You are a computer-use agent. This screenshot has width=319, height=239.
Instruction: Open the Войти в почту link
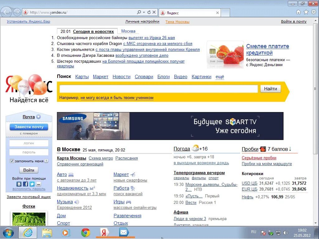tap(293, 21)
